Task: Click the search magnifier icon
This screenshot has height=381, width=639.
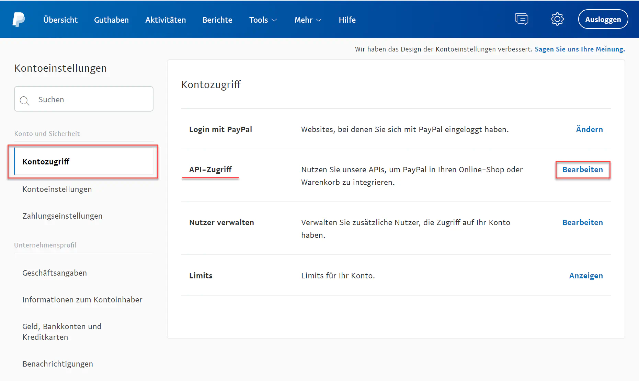Action: (24, 101)
